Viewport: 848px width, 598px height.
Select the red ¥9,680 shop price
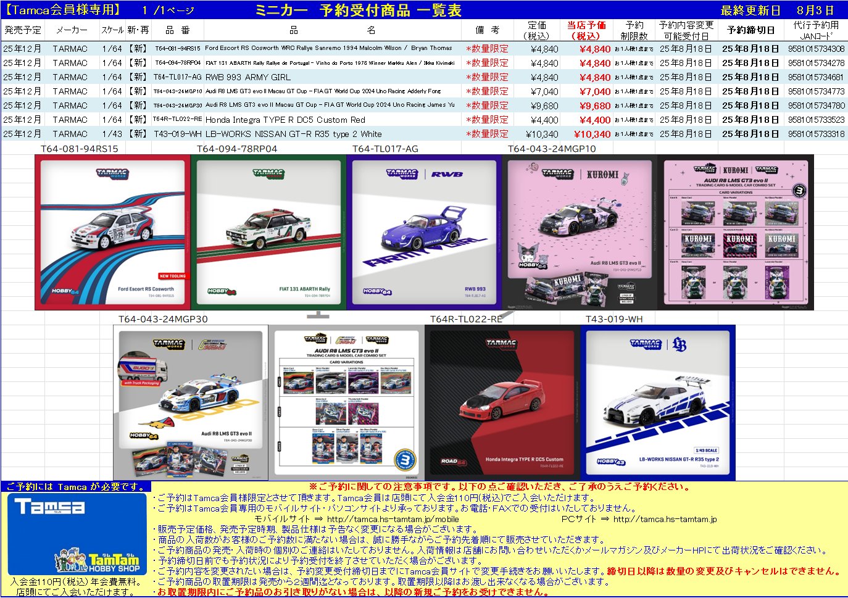(595, 106)
